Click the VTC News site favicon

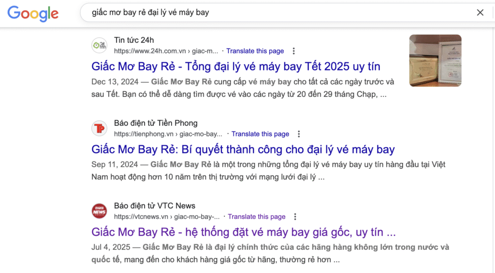coord(100,211)
